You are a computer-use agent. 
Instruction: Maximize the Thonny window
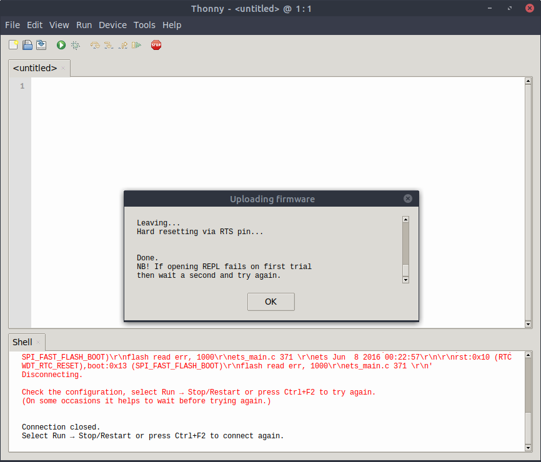[x=510, y=8]
